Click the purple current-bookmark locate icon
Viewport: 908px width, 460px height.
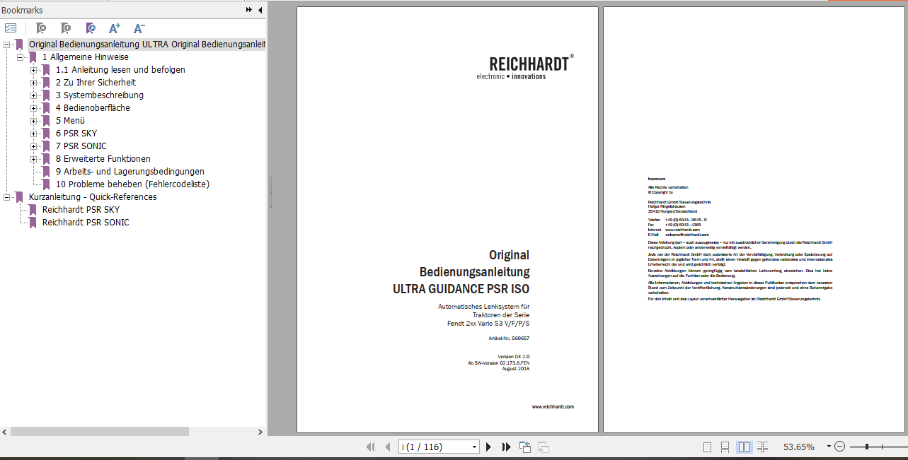tap(91, 28)
